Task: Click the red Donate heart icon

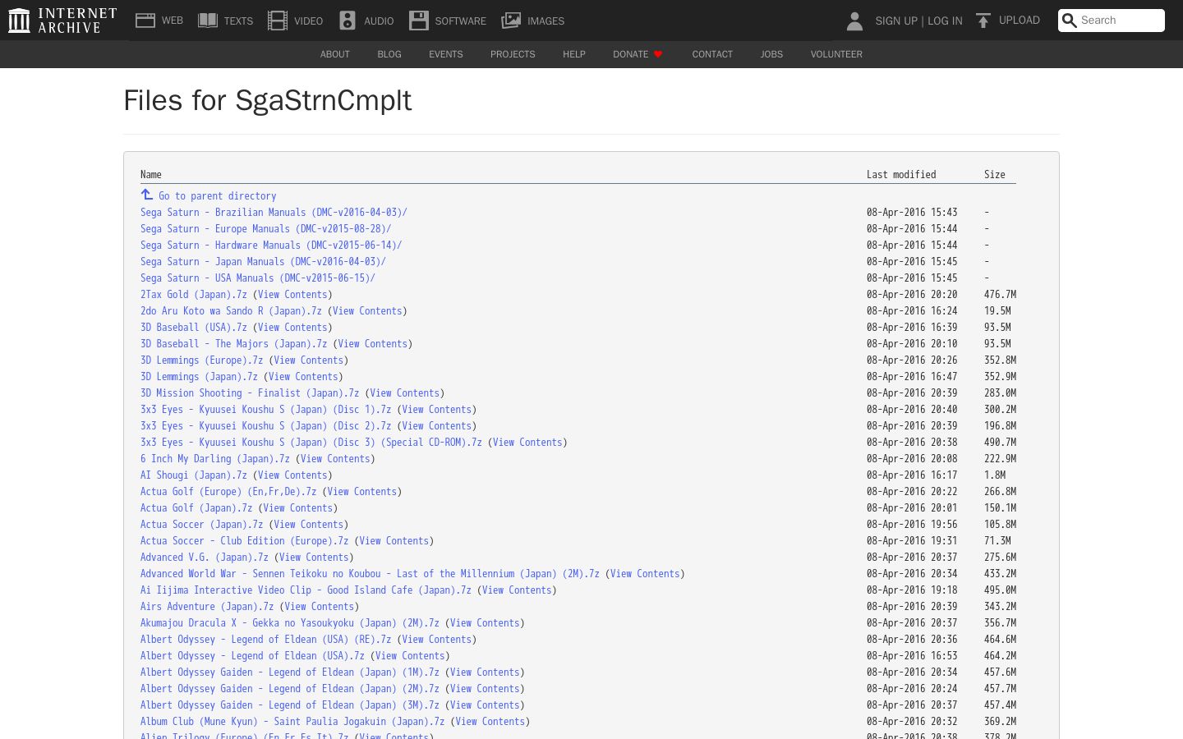Action: pos(658,54)
